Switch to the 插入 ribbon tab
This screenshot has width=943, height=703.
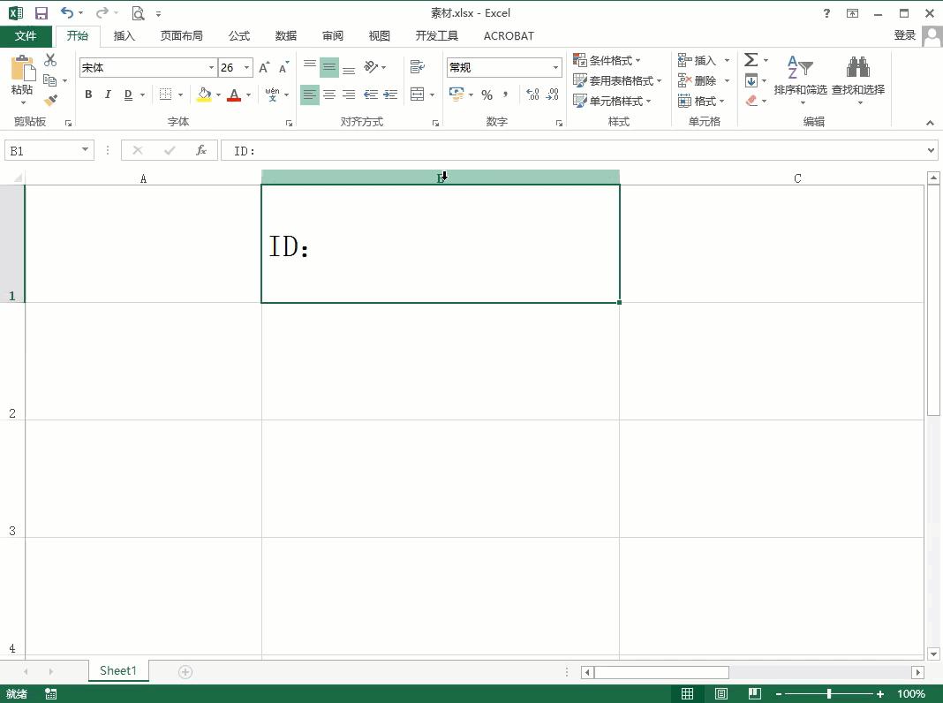(x=124, y=36)
